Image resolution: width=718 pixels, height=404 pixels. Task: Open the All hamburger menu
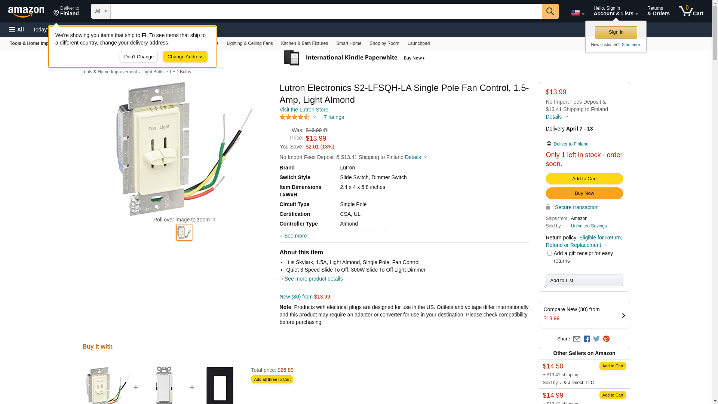16,30
